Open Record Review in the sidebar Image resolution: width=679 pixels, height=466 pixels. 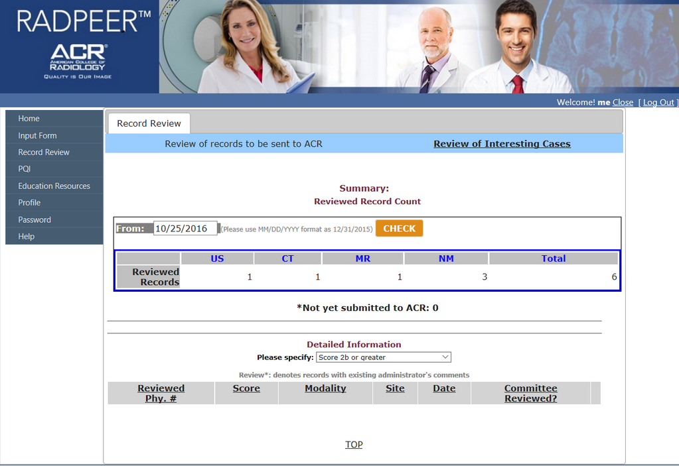[44, 152]
